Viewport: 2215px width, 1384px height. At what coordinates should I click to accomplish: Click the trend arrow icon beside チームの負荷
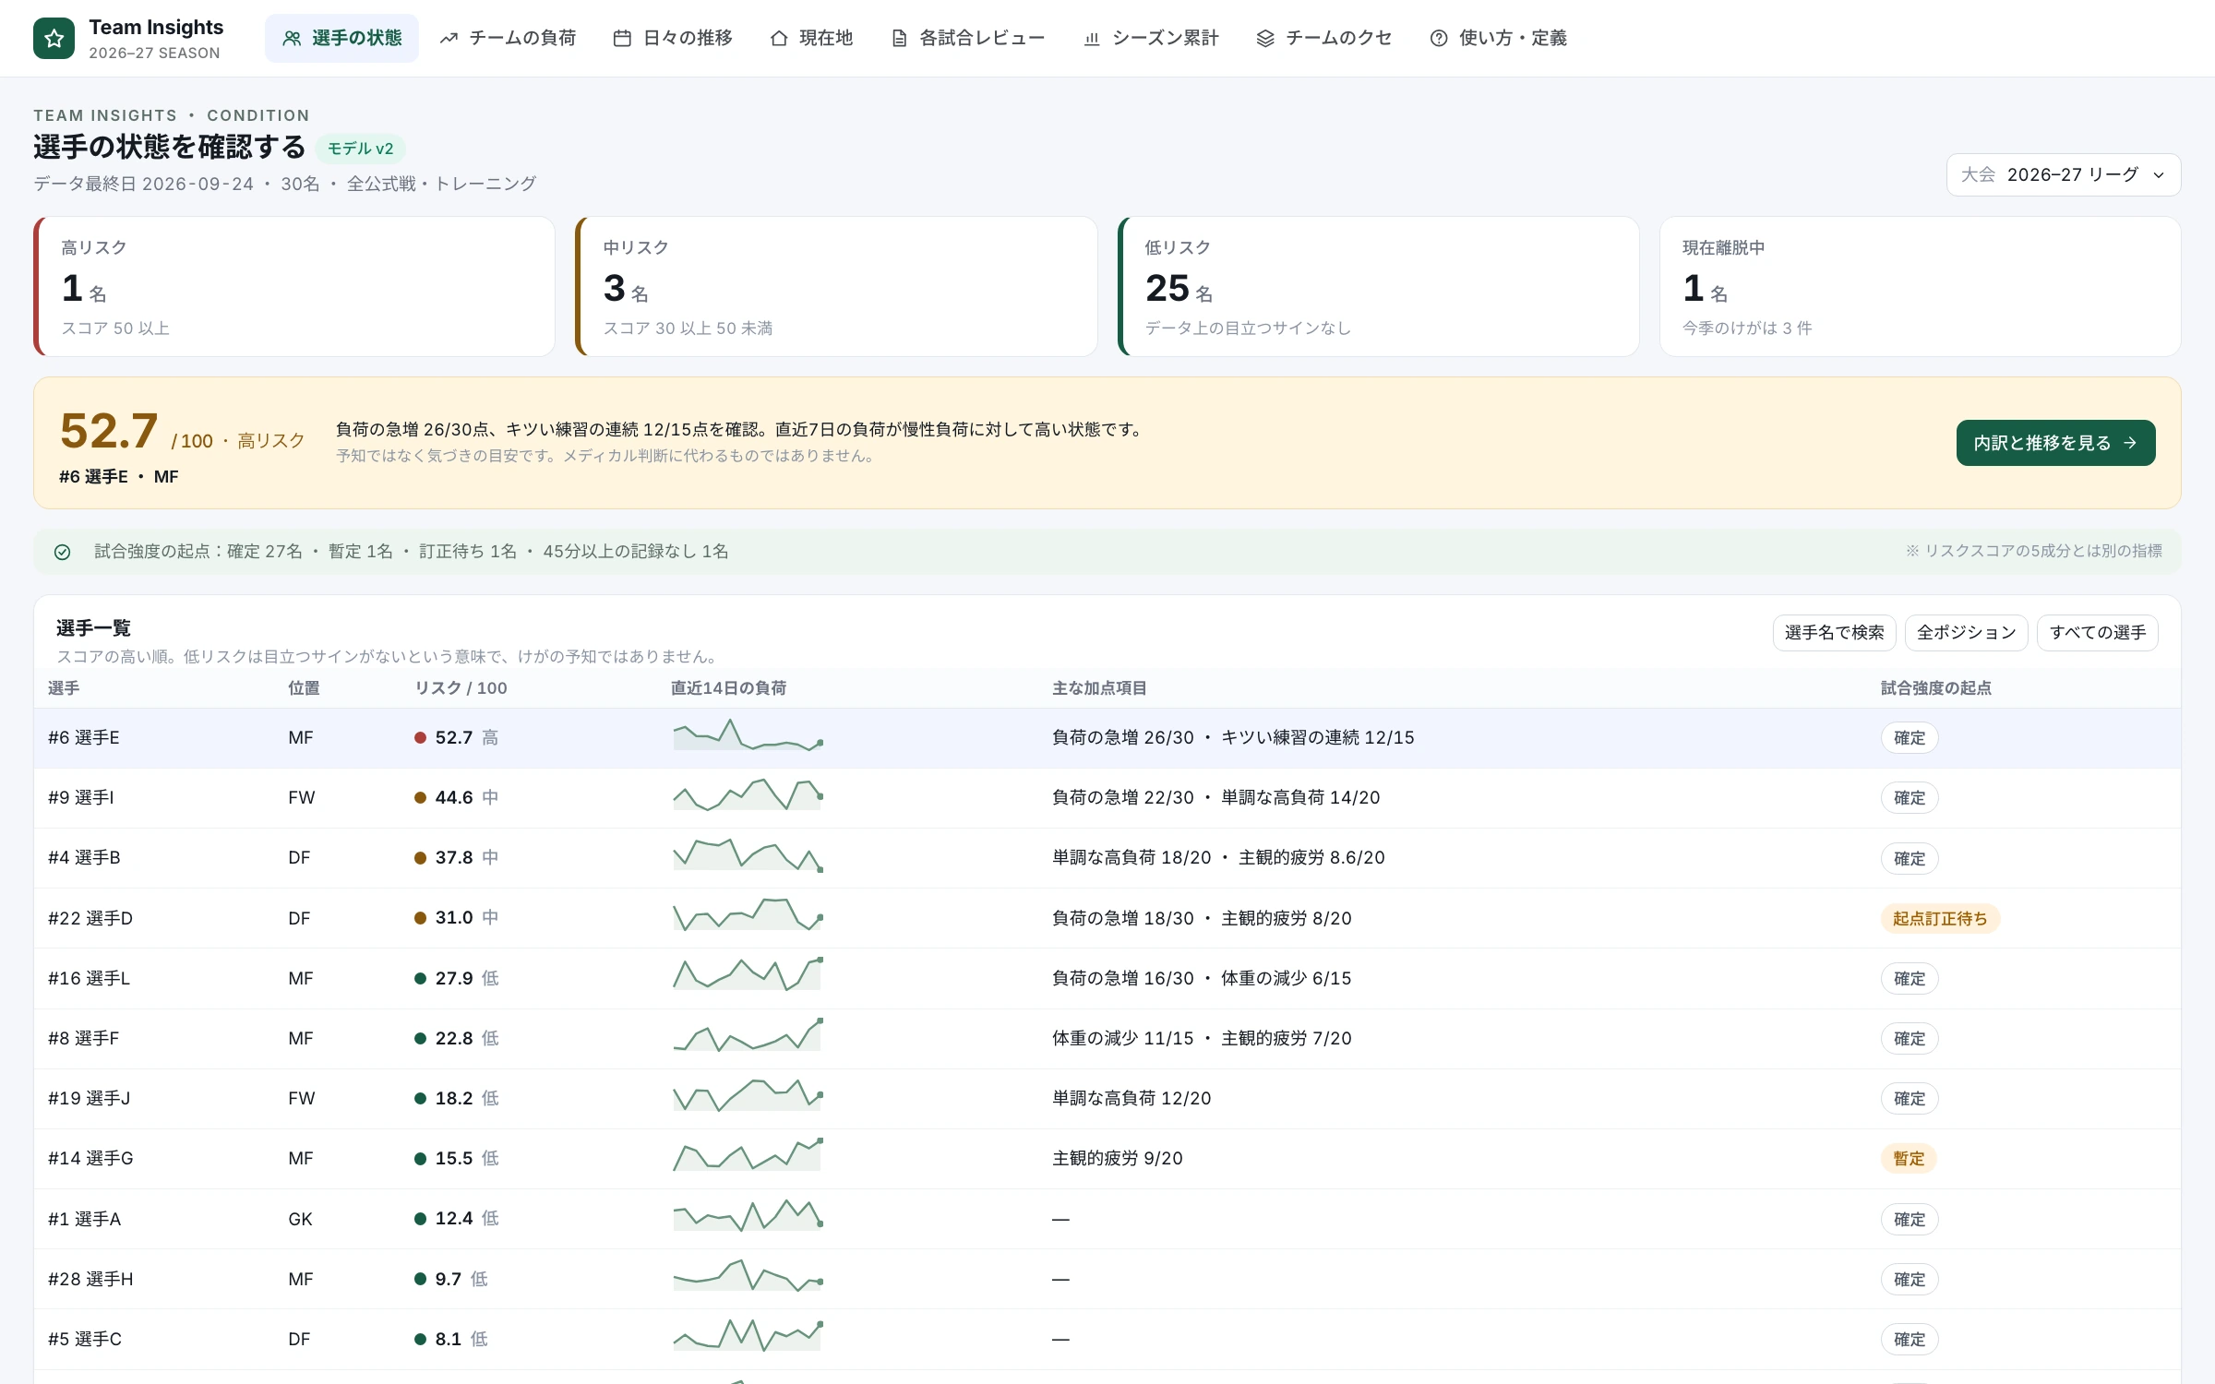[x=449, y=38]
